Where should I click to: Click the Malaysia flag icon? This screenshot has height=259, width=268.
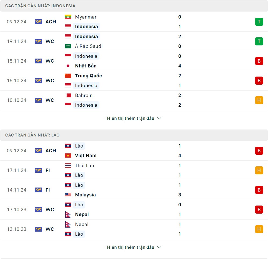pyautogui.click(x=68, y=195)
